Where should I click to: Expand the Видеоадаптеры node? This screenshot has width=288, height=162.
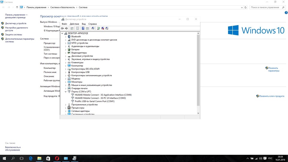click(x=66, y=53)
